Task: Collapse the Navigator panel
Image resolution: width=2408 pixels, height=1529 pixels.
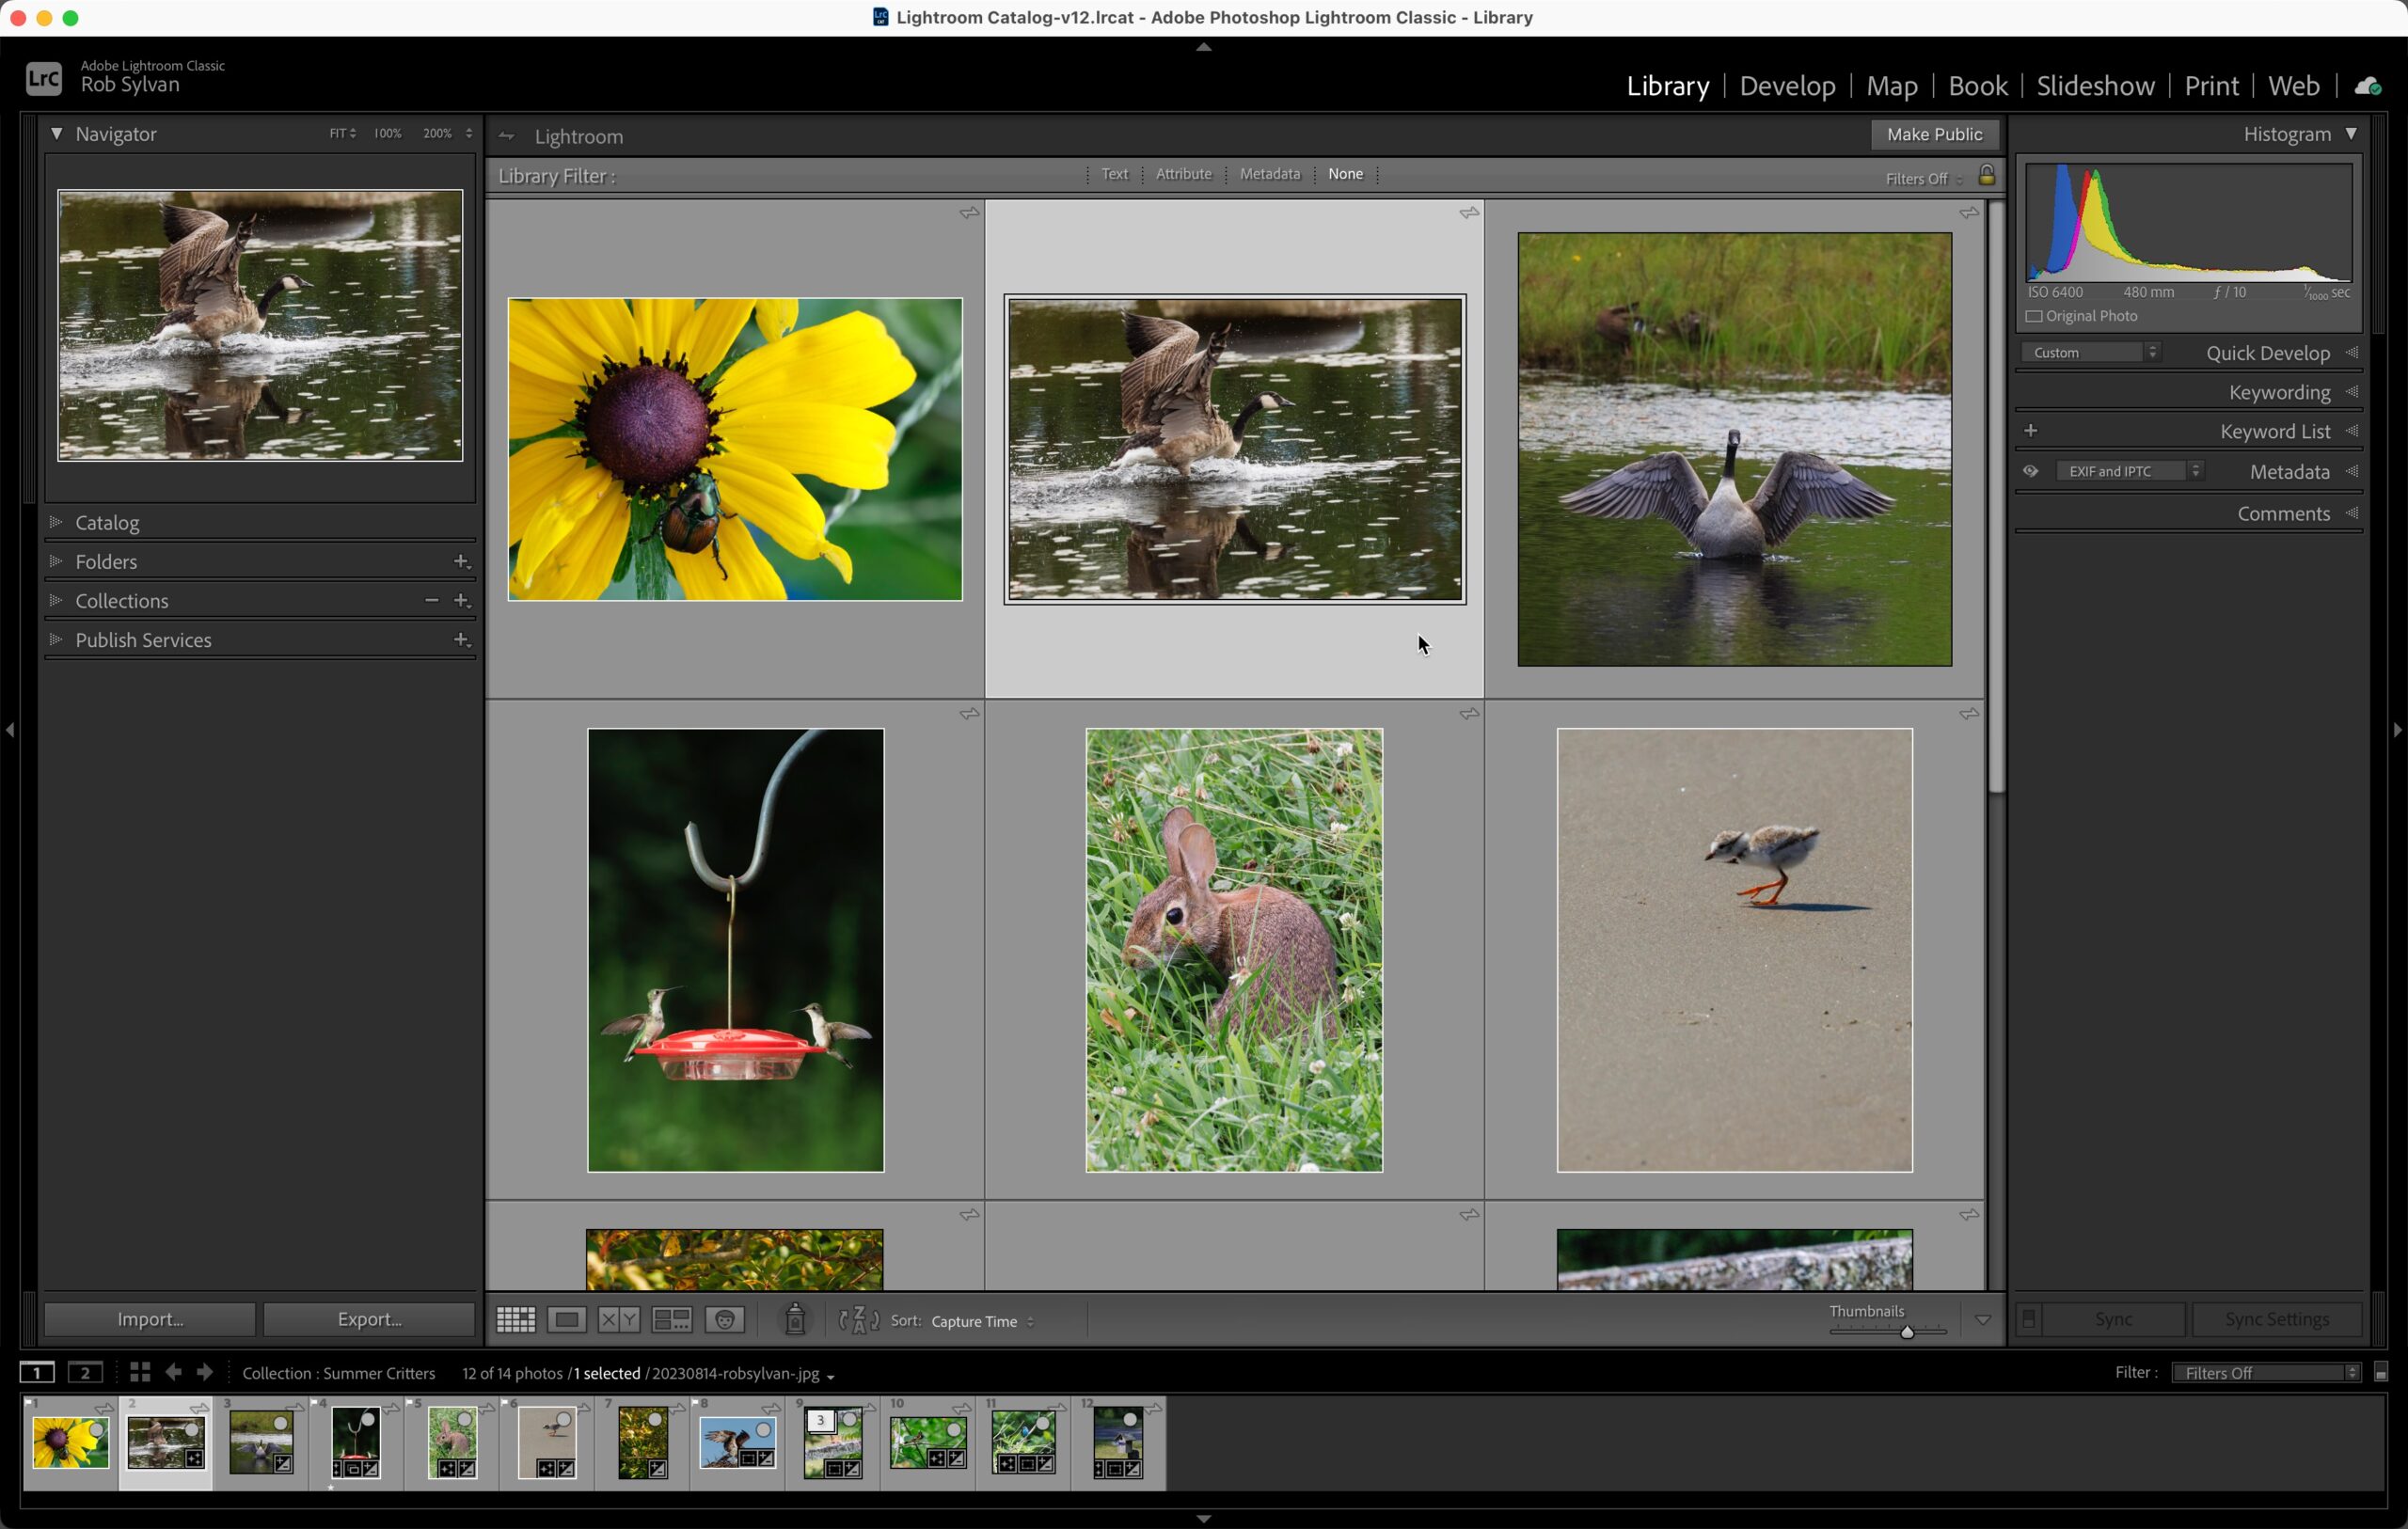Action: pyautogui.click(x=57, y=133)
